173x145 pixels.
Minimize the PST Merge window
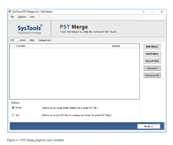143,12
